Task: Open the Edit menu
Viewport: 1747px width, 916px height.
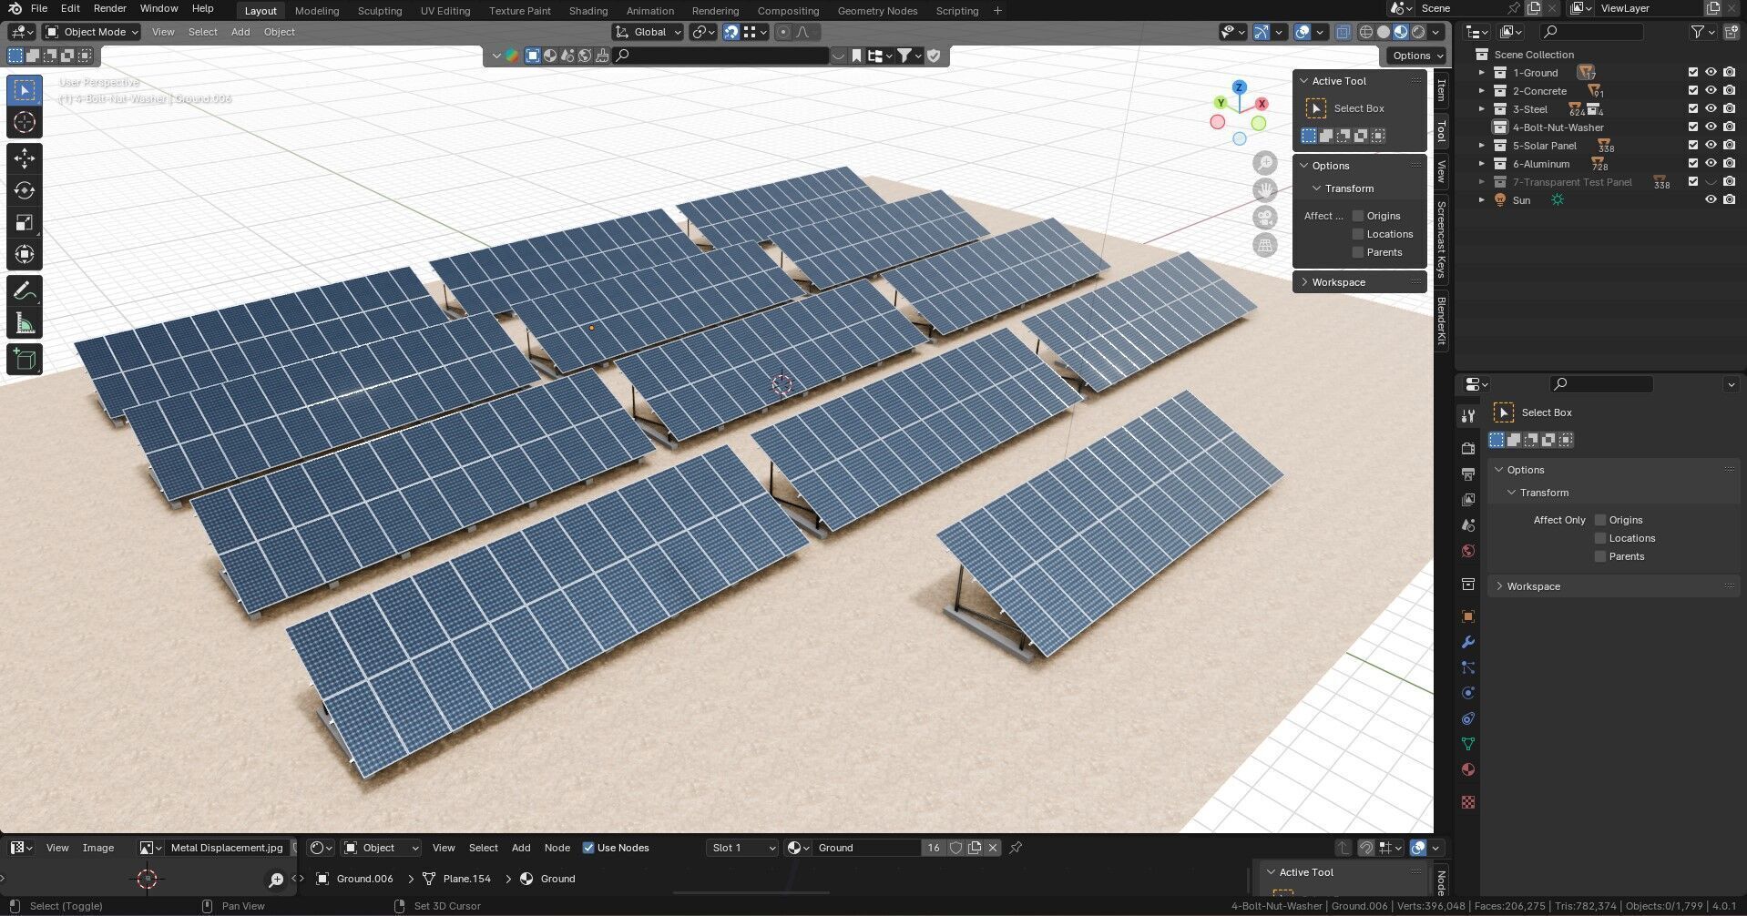Action: click(x=70, y=8)
